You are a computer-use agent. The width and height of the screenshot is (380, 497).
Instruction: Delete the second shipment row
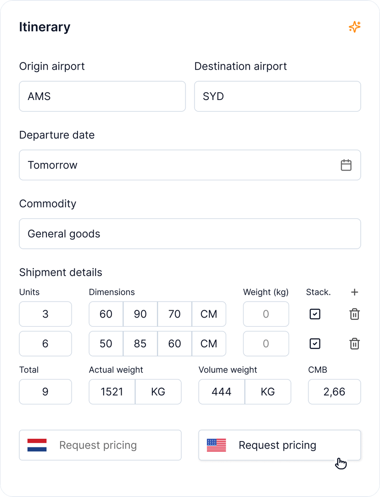coord(354,344)
